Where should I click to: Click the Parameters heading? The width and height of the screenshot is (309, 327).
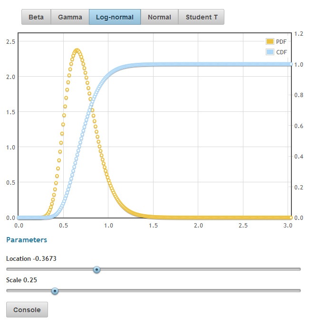coord(27,240)
